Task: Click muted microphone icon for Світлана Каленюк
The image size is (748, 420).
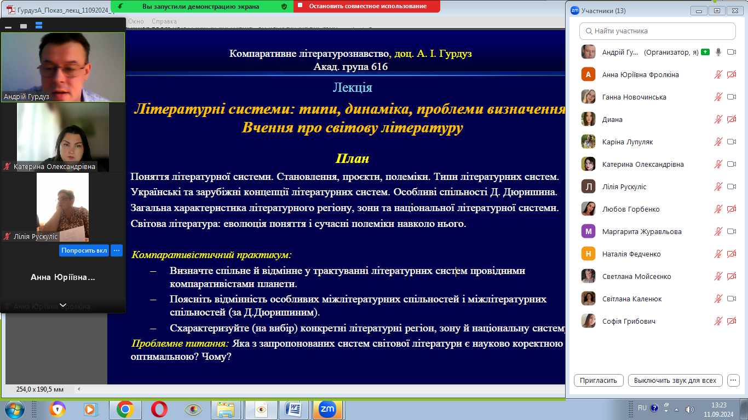Action: tap(718, 299)
